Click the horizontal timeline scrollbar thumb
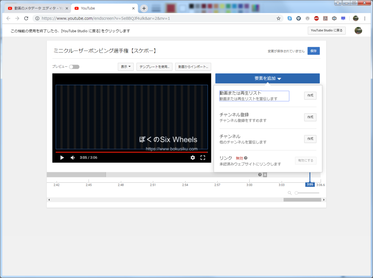 point(302,200)
